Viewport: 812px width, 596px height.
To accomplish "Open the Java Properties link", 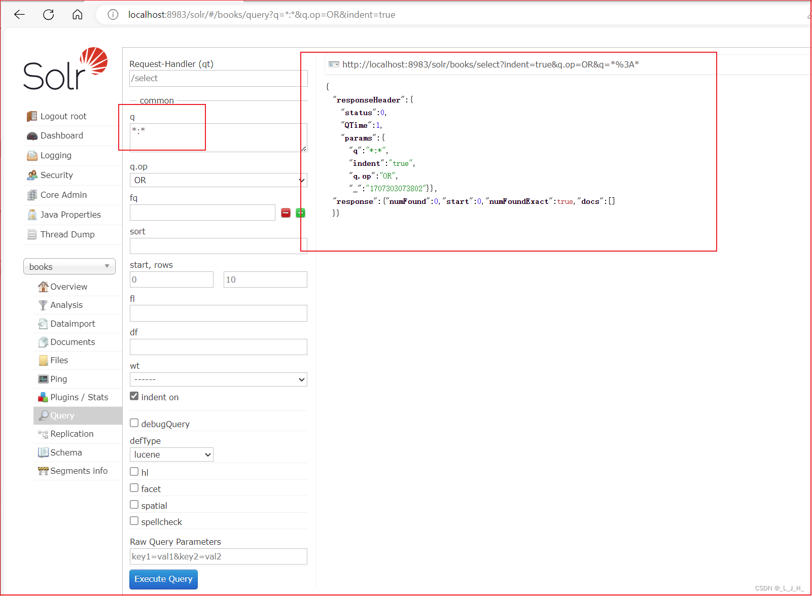I will tap(70, 215).
